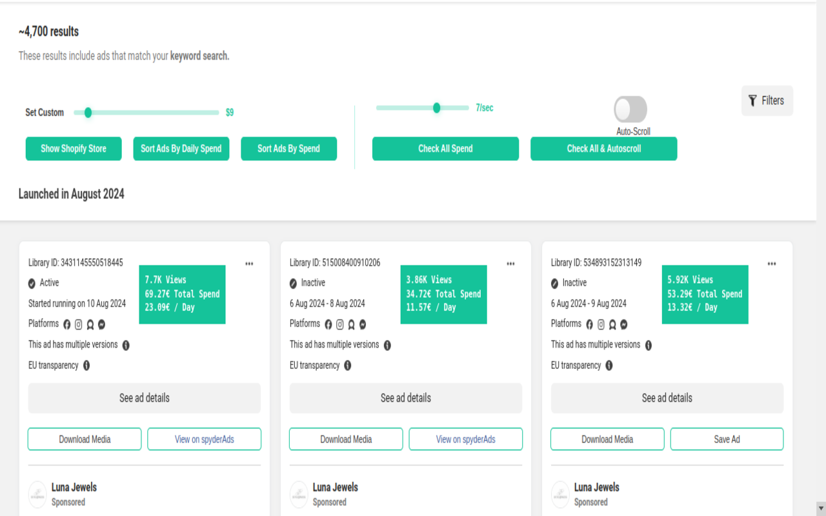This screenshot has width=826, height=516.
Task: Click the Instagram platform icon on second ad
Action: (339, 324)
